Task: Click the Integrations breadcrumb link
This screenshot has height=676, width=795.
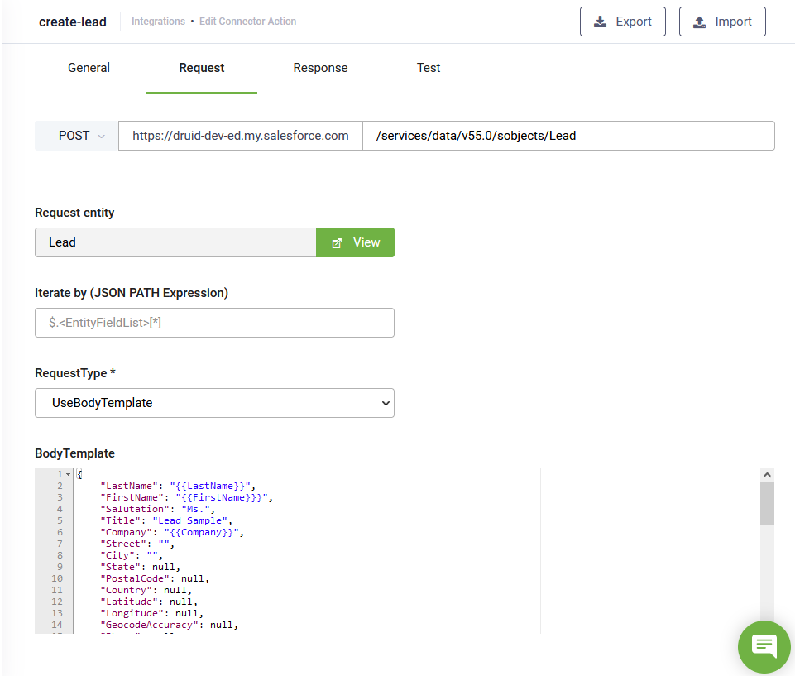Action: point(159,22)
